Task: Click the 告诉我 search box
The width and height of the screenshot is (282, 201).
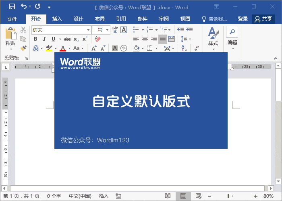Action: (x=214, y=19)
